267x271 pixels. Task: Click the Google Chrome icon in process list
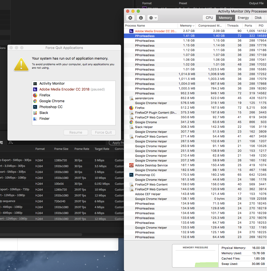(131, 122)
